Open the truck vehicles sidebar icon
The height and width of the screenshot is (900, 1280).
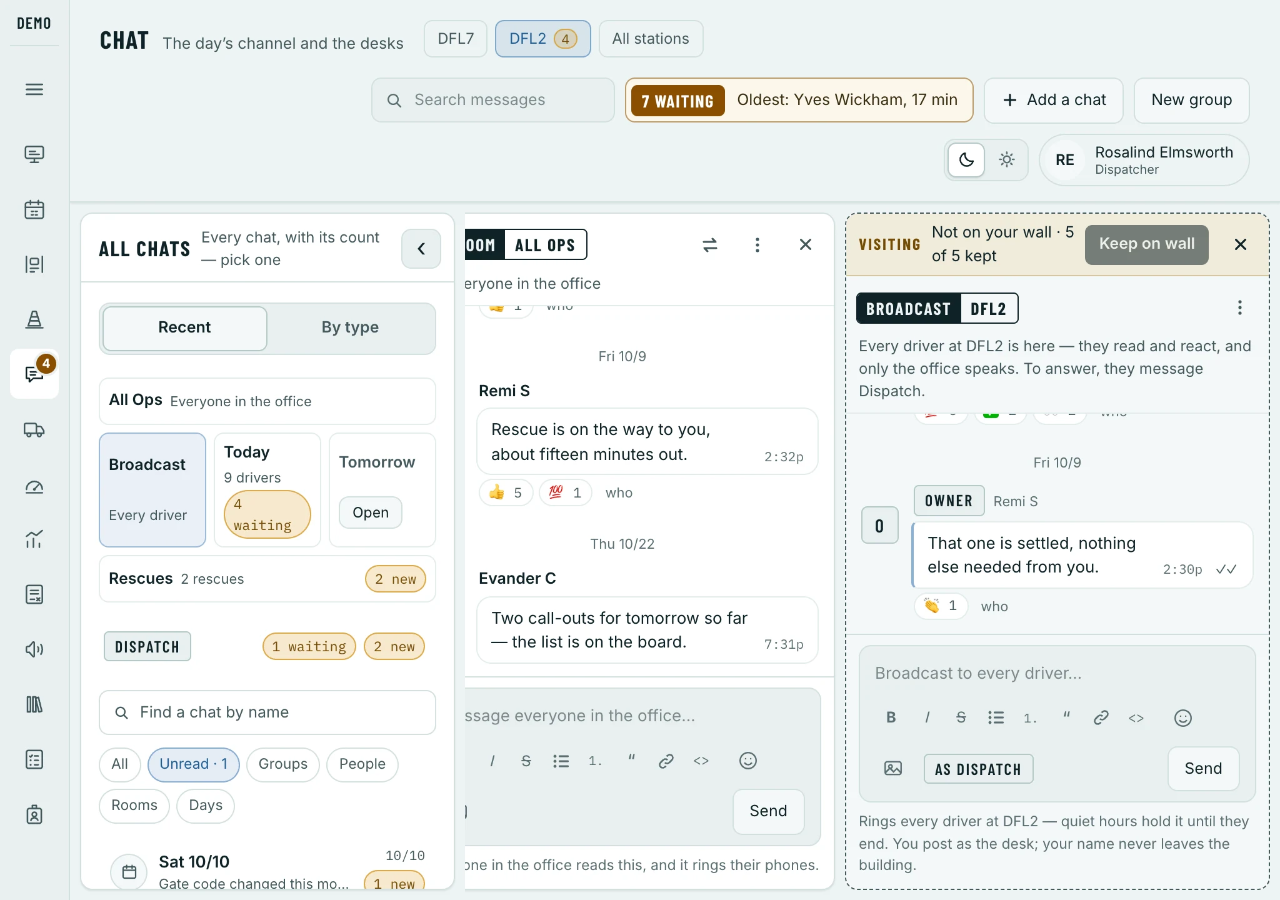tap(34, 430)
